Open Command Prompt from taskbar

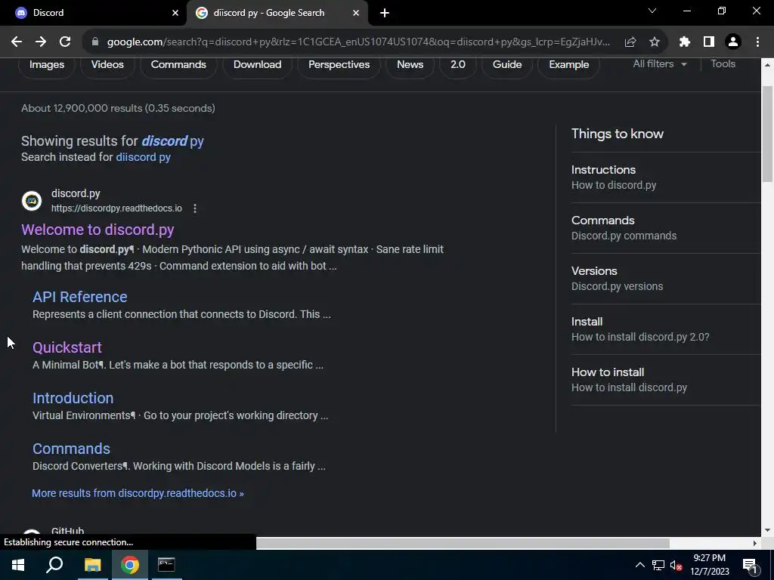click(166, 565)
